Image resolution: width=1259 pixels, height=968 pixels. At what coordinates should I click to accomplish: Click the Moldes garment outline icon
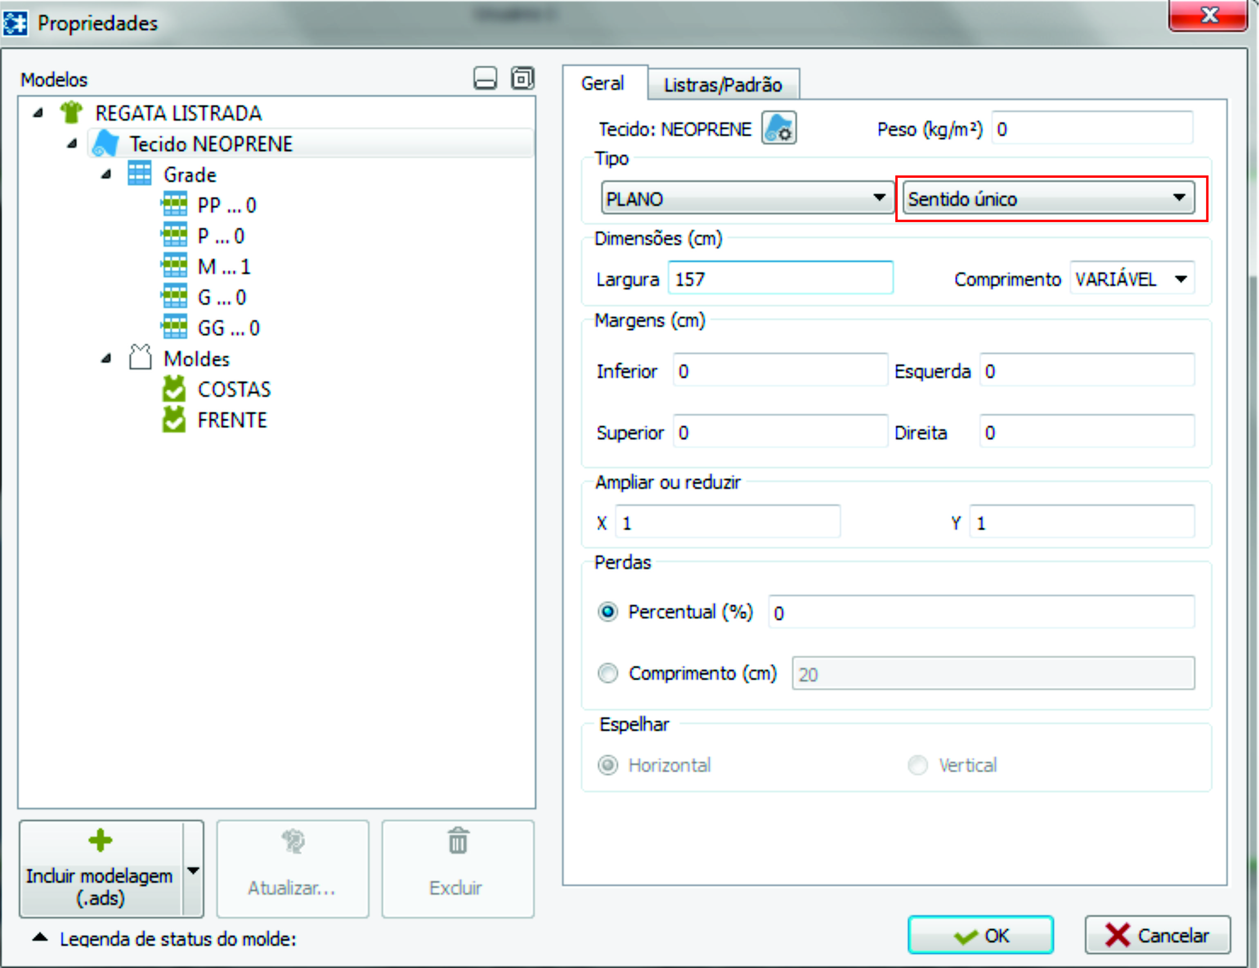140,358
